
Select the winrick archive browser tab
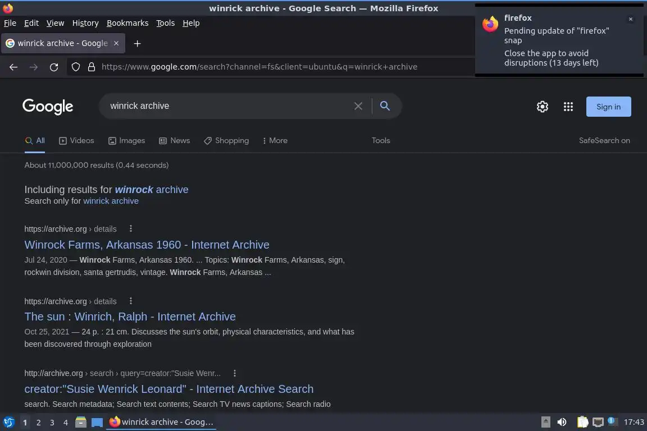pyautogui.click(x=63, y=43)
